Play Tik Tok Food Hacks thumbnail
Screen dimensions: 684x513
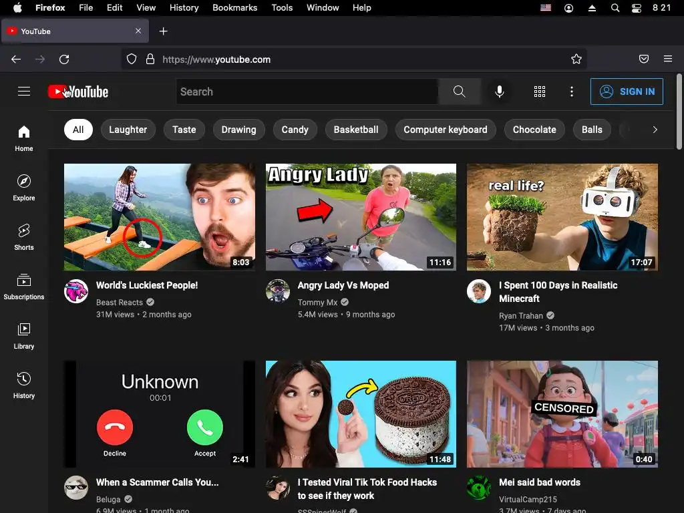click(x=361, y=414)
